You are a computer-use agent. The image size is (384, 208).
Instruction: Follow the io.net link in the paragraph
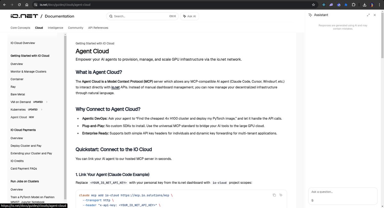coord(115,87)
